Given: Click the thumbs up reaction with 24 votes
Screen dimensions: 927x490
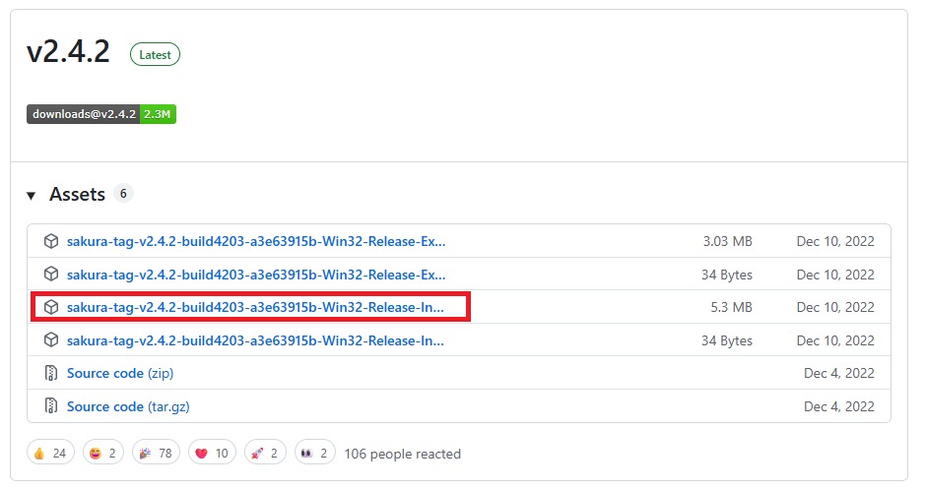Looking at the screenshot, I should pos(50,453).
